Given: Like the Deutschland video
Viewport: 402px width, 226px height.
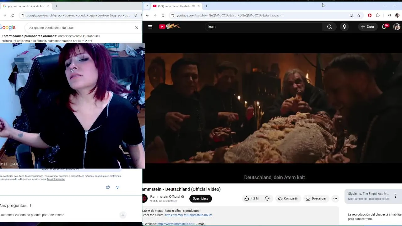Looking at the screenshot, I should pyautogui.click(x=252, y=198).
